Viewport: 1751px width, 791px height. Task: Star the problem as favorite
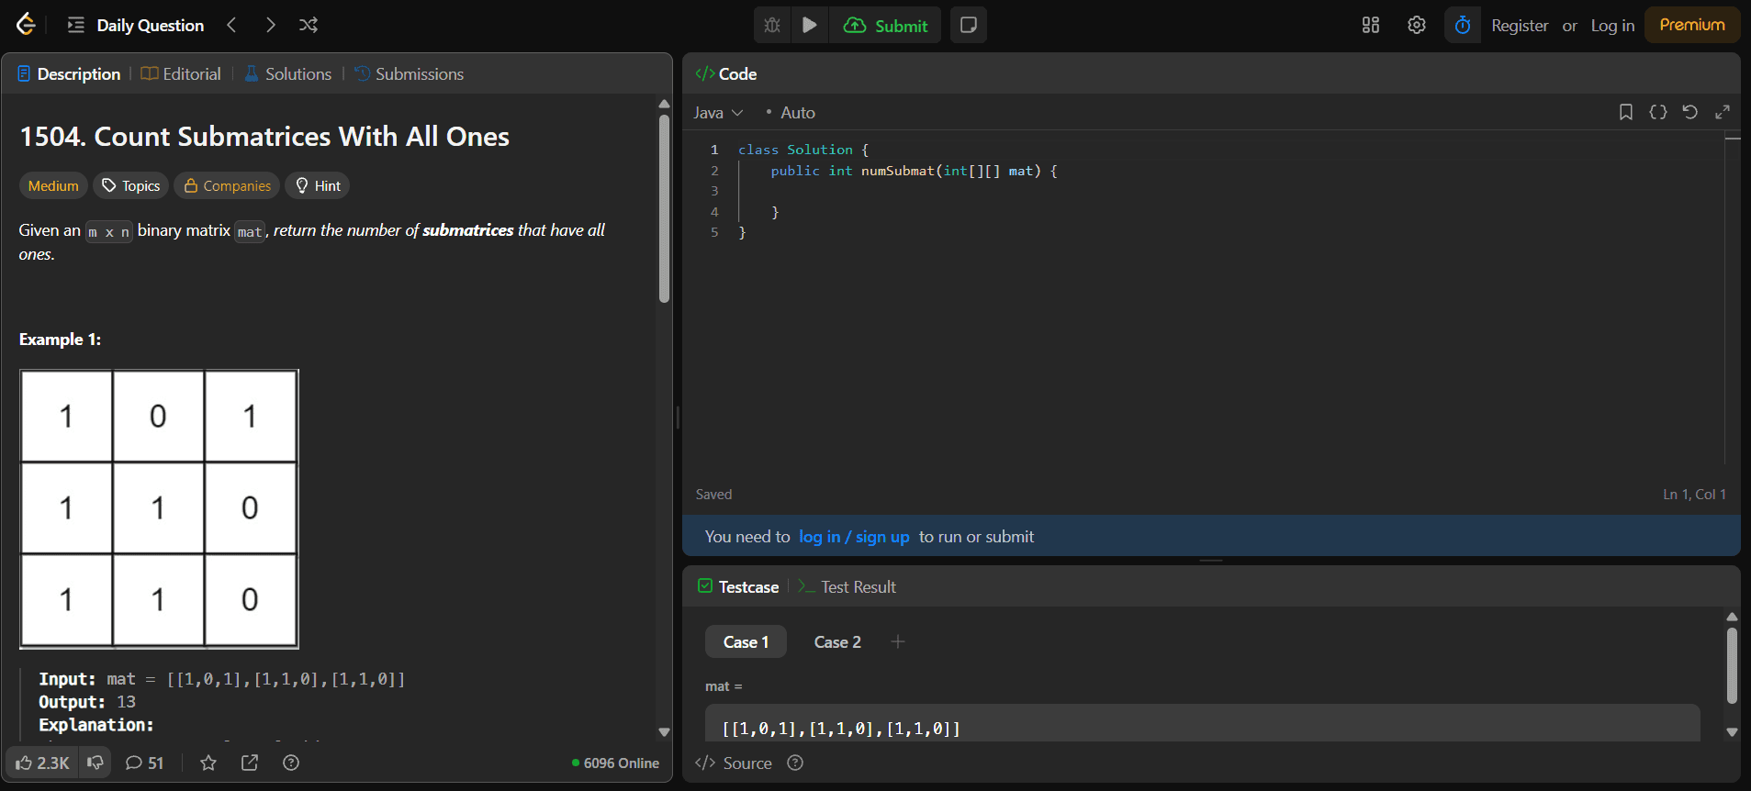208,763
